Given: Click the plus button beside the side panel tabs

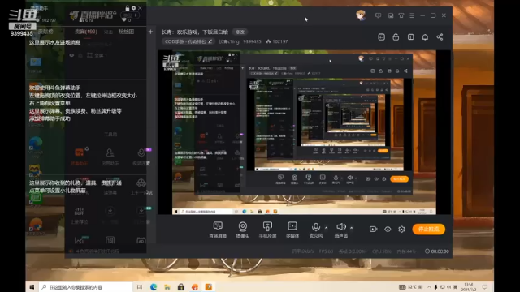Looking at the screenshot, I should tap(150, 32).
